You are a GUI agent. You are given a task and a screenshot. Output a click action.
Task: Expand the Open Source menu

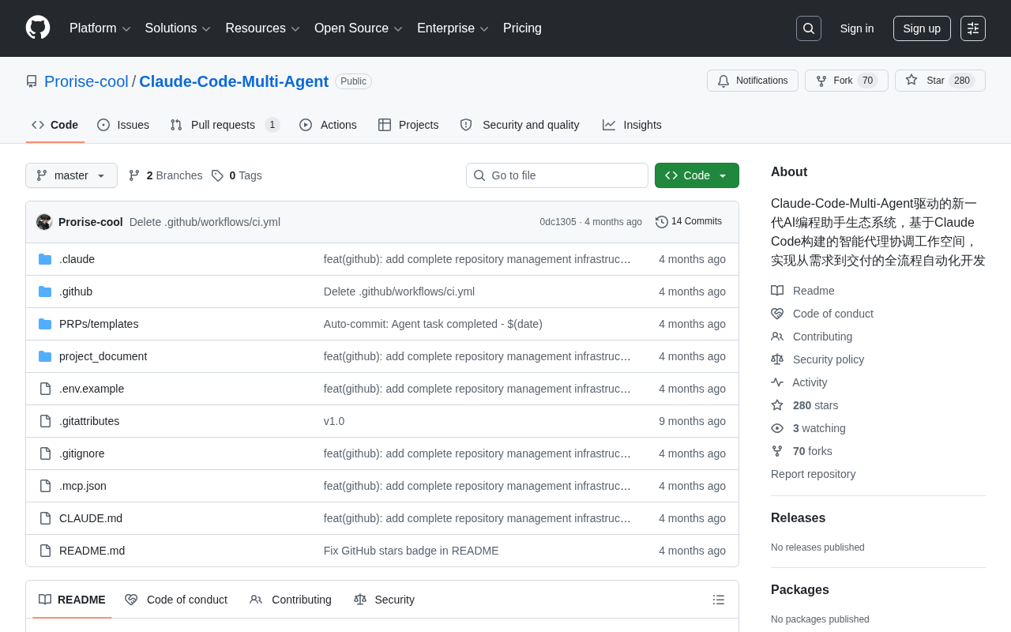(x=359, y=28)
